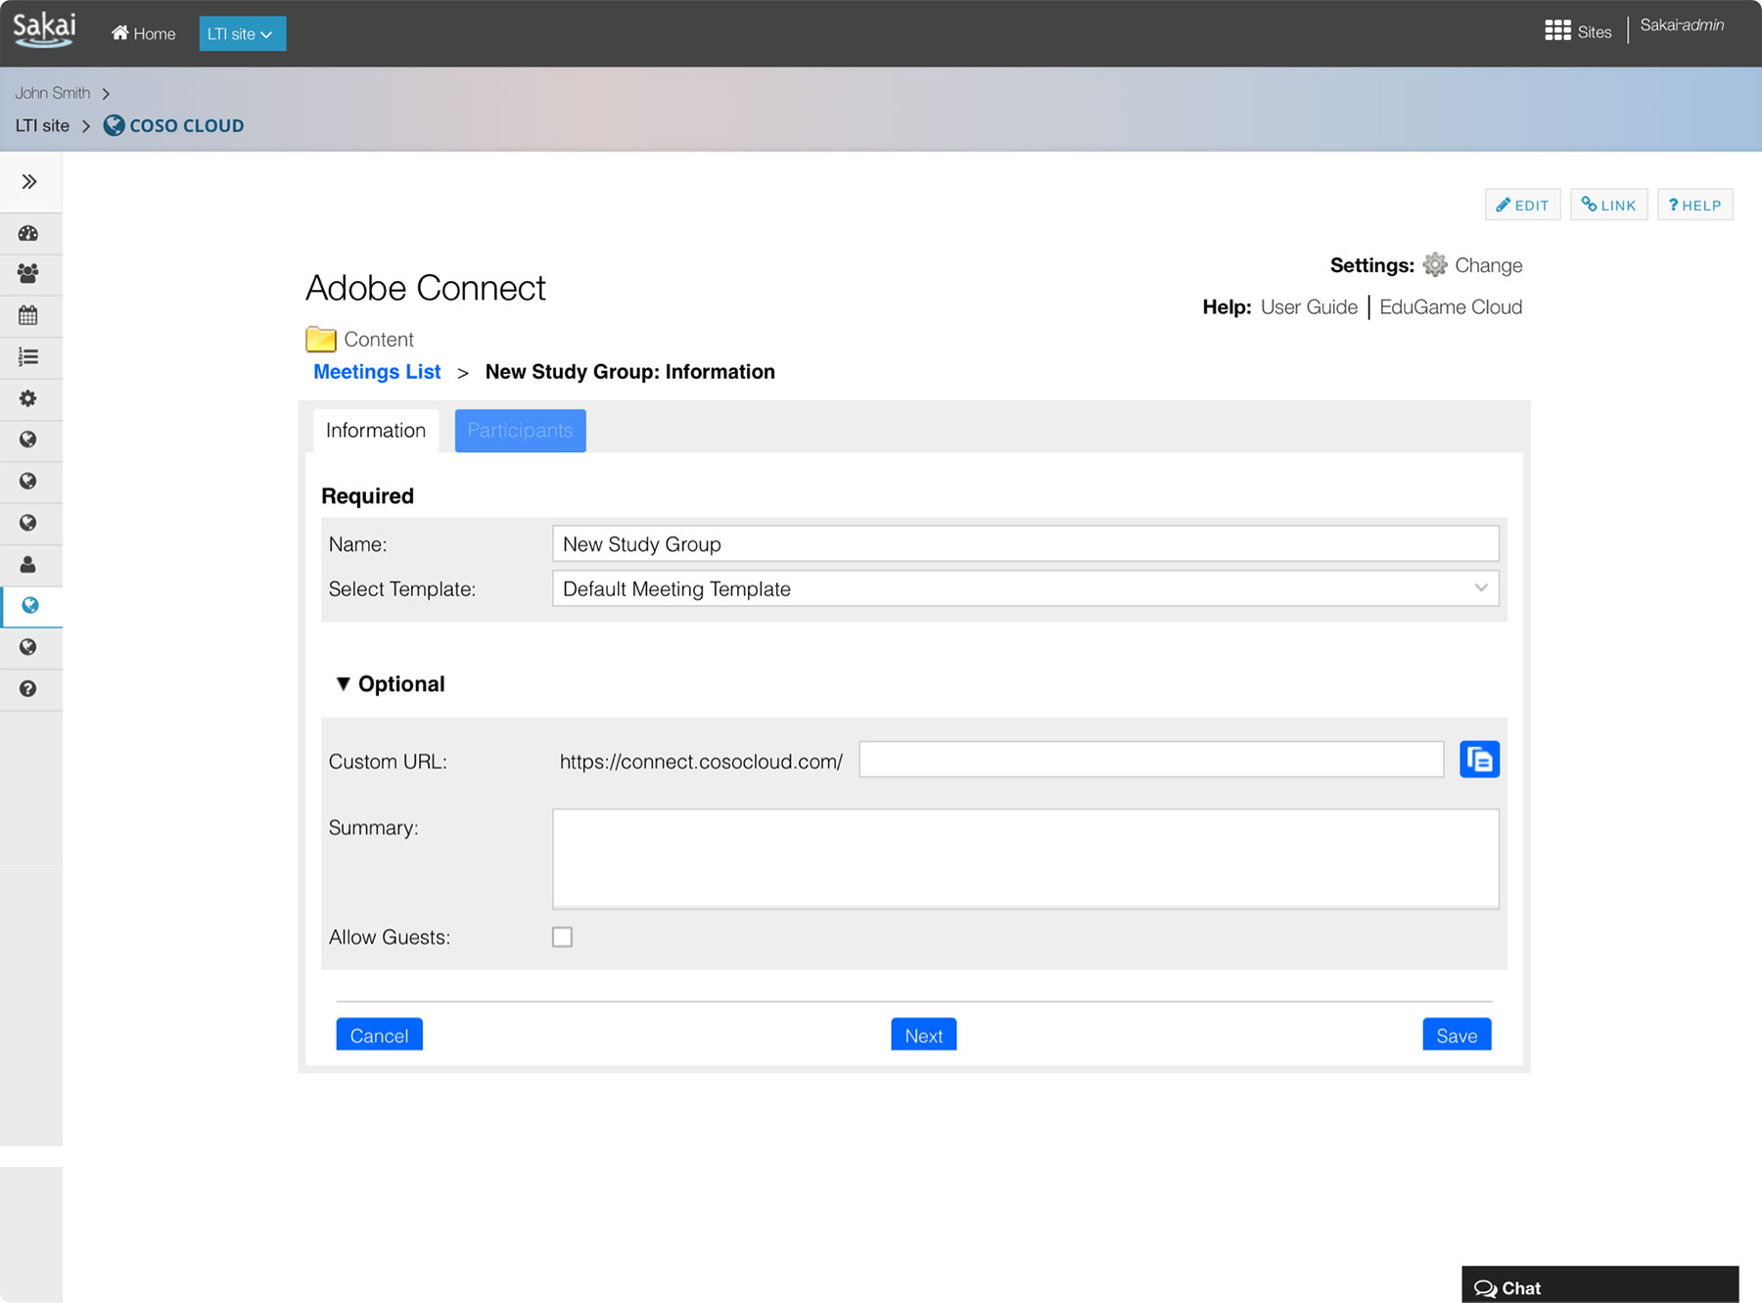Click the Content folder link text

[x=379, y=340]
